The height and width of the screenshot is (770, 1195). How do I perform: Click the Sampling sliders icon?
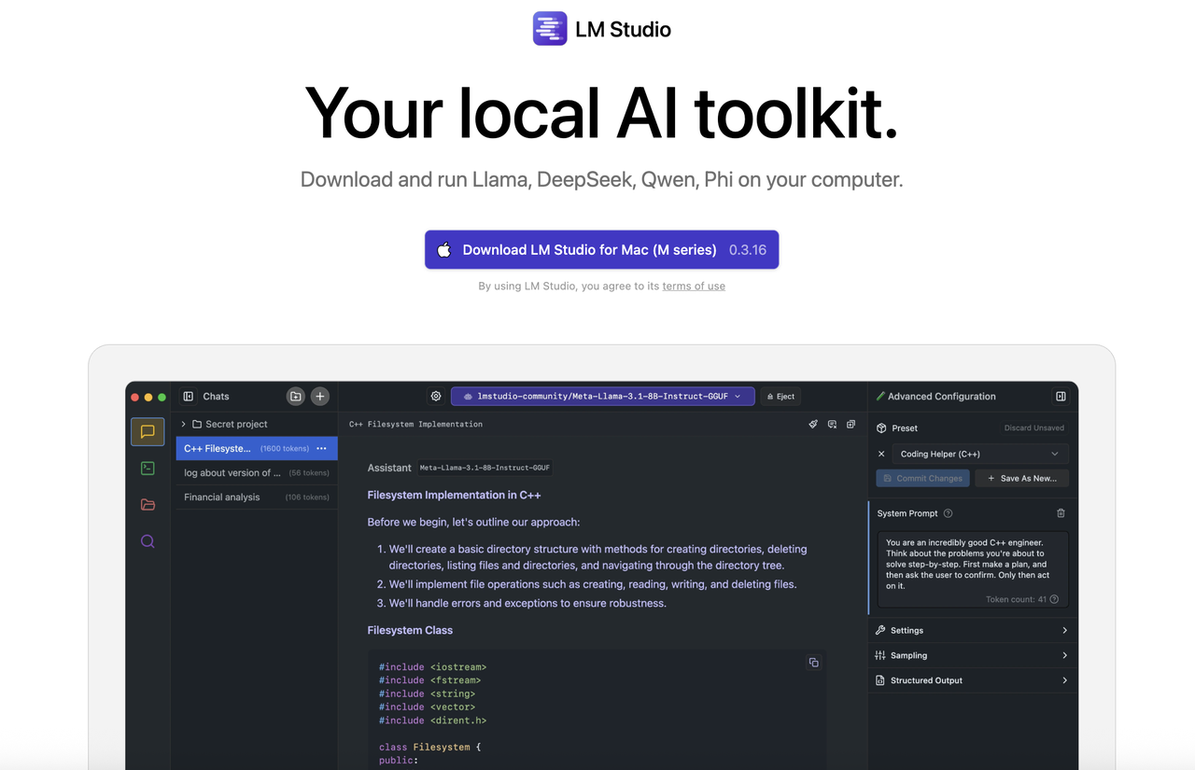pos(880,656)
